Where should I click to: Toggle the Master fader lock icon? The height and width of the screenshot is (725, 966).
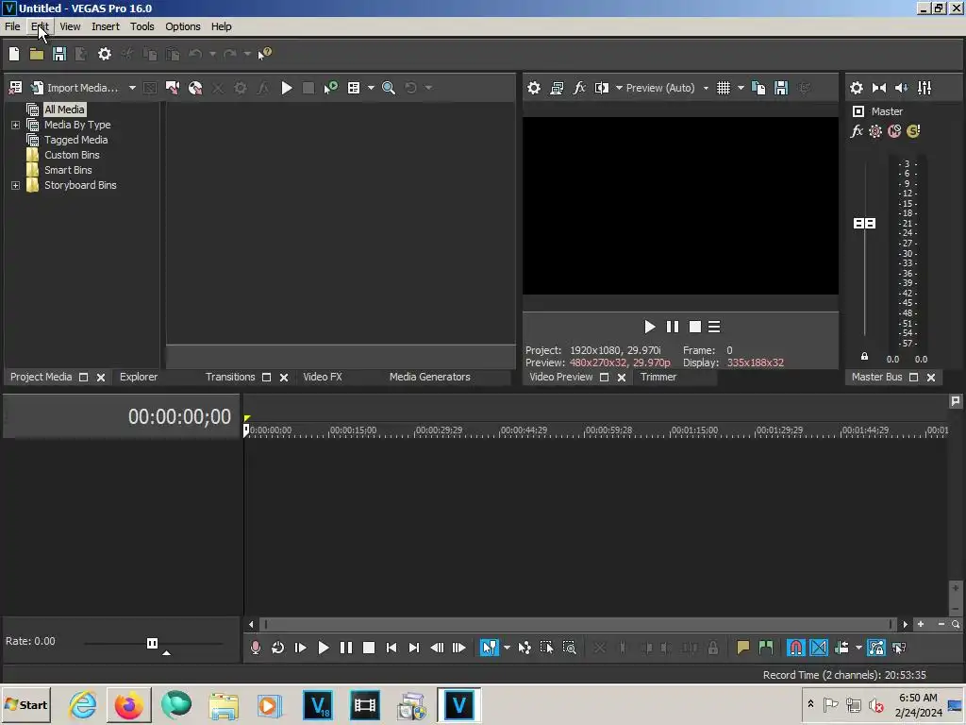coord(864,356)
